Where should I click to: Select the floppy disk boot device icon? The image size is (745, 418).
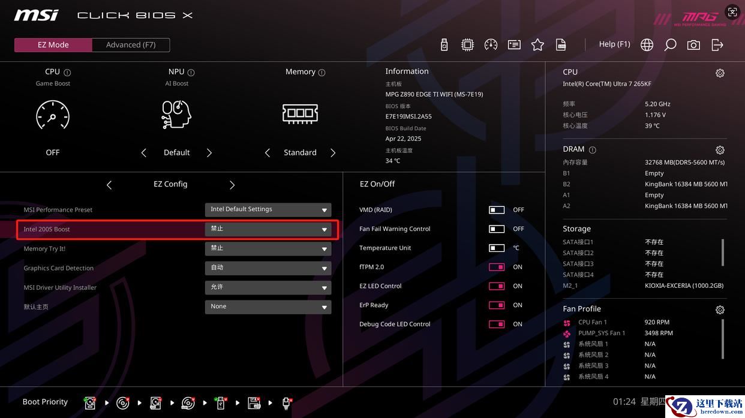pos(254,403)
